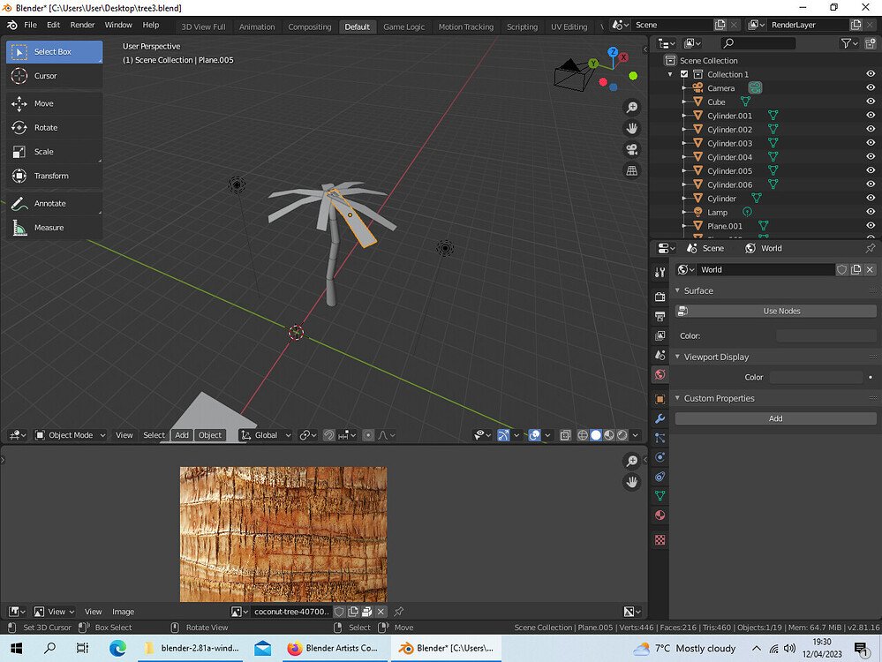Select the Scale tool
Image resolution: width=882 pixels, height=662 pixels.
pos(55,152)
